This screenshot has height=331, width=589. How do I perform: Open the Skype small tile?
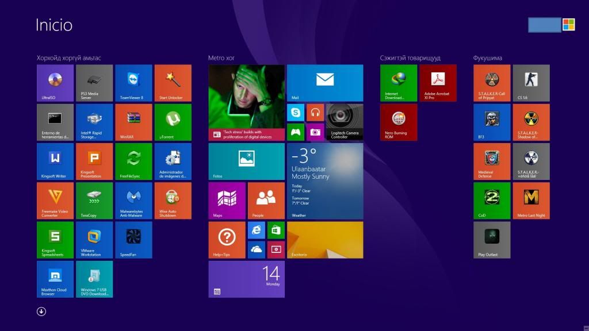point(296,113)
